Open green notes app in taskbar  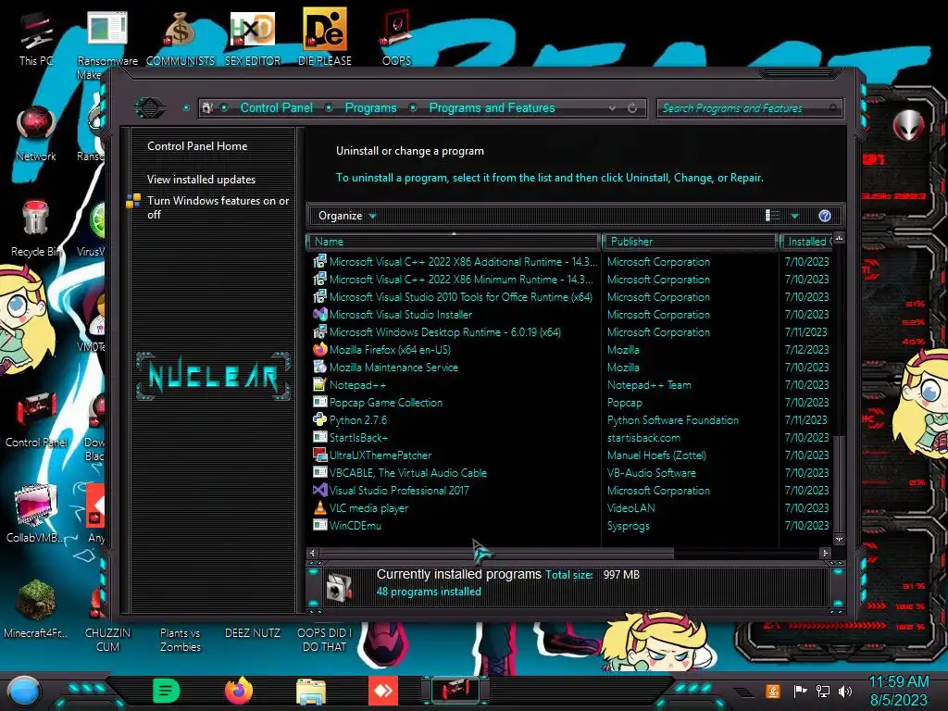tap(167, 691)
